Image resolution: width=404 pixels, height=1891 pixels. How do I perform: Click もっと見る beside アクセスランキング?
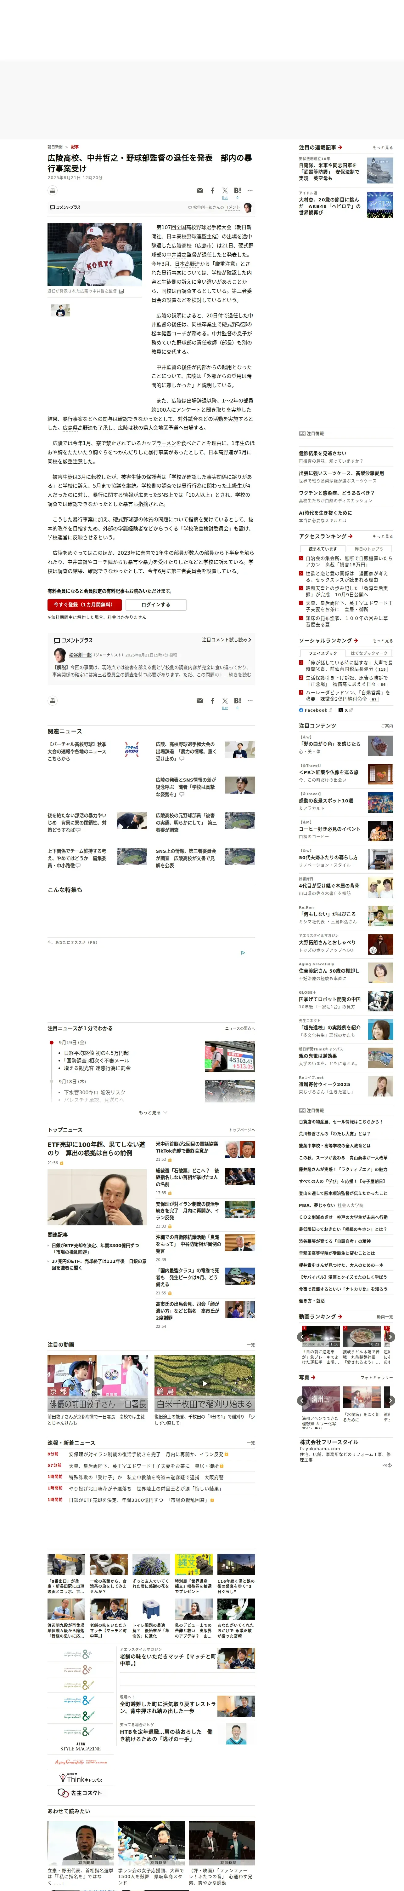(383, 537)
